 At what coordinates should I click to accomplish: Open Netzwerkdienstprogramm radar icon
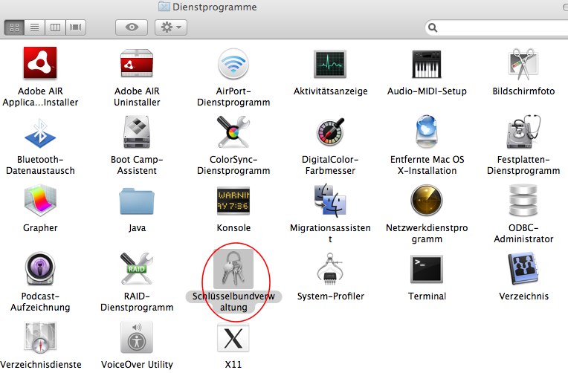coord(427,201)
